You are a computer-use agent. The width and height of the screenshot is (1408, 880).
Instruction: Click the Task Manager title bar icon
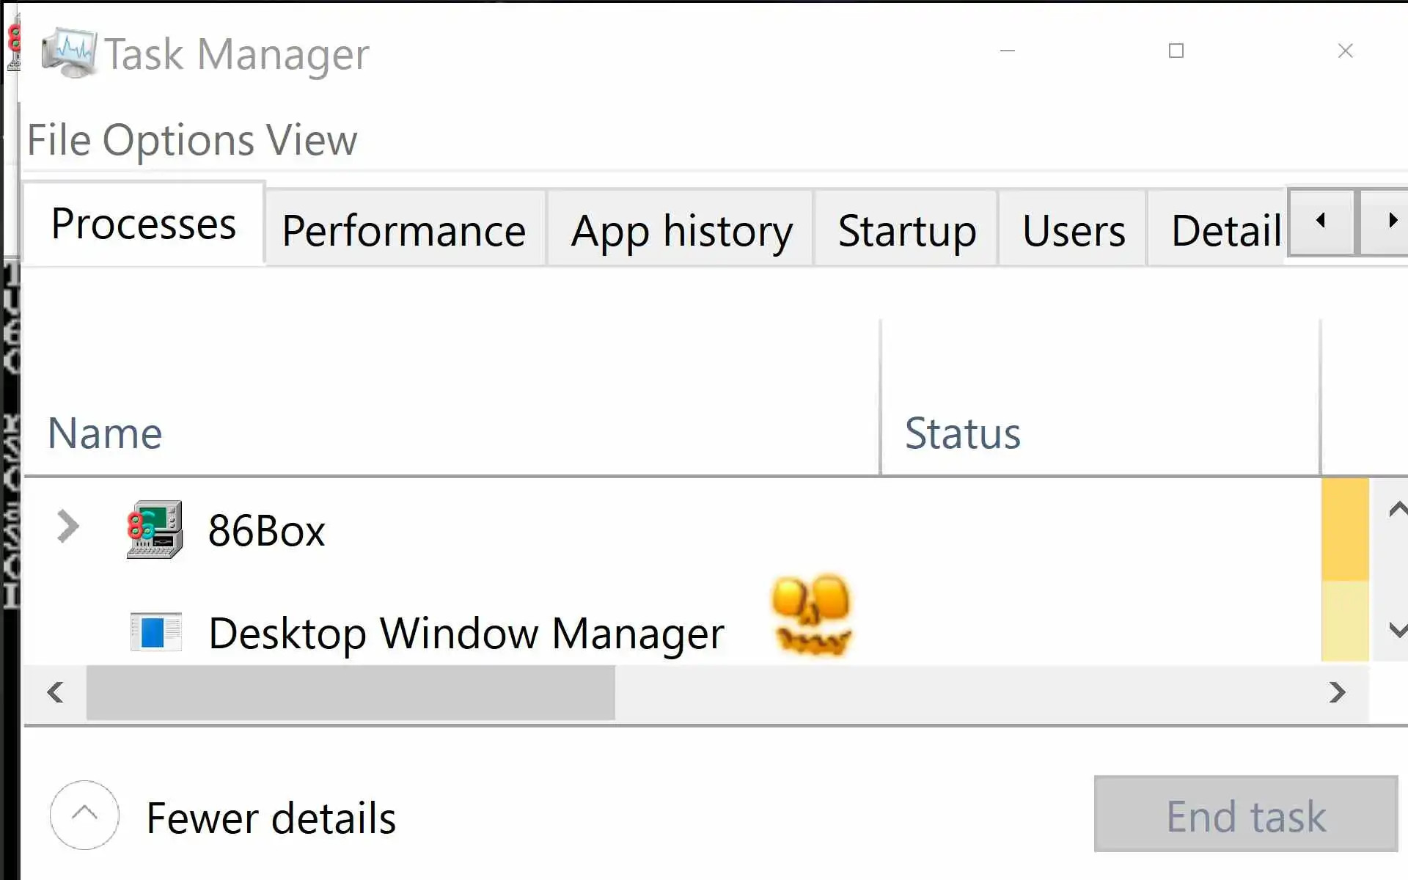point(68,53)
